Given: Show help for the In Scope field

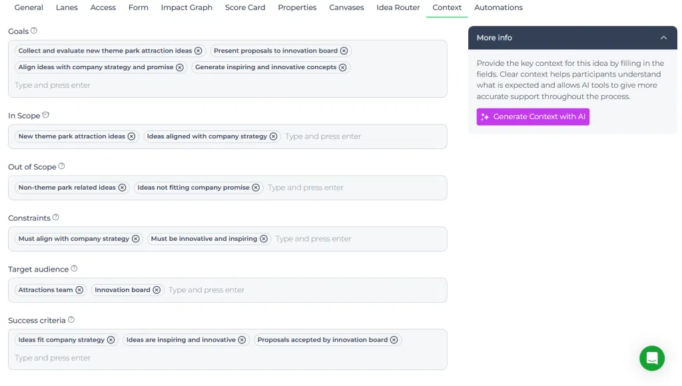Looking at the screenshot, I should click(46, 115).
